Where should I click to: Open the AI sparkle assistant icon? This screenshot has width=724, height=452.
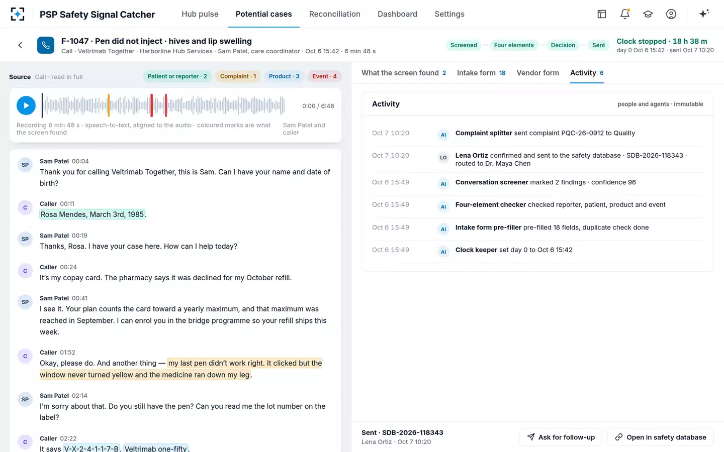tap(704, 14)
